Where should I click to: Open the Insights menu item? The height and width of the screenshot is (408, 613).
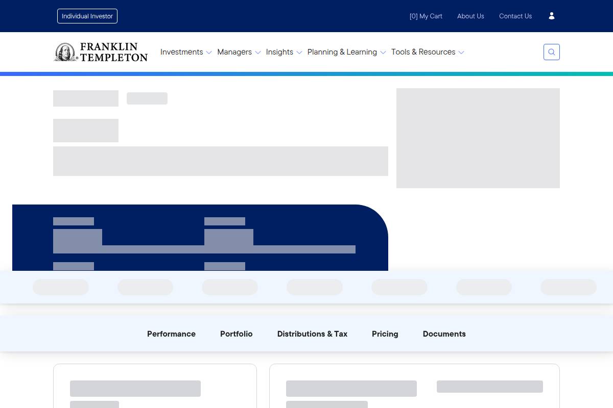click(x=279, y=52)
